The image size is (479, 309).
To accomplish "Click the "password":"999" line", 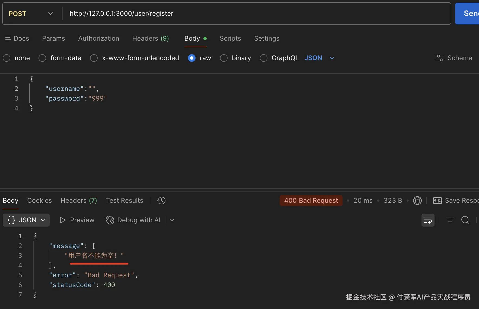I will (76, 98).
